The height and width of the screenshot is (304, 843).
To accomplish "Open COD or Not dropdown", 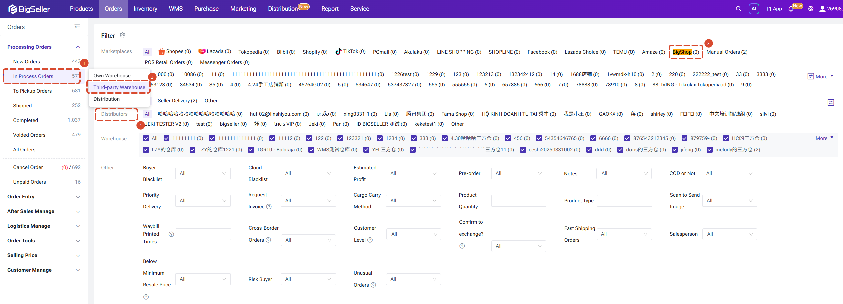I will 729,173.
